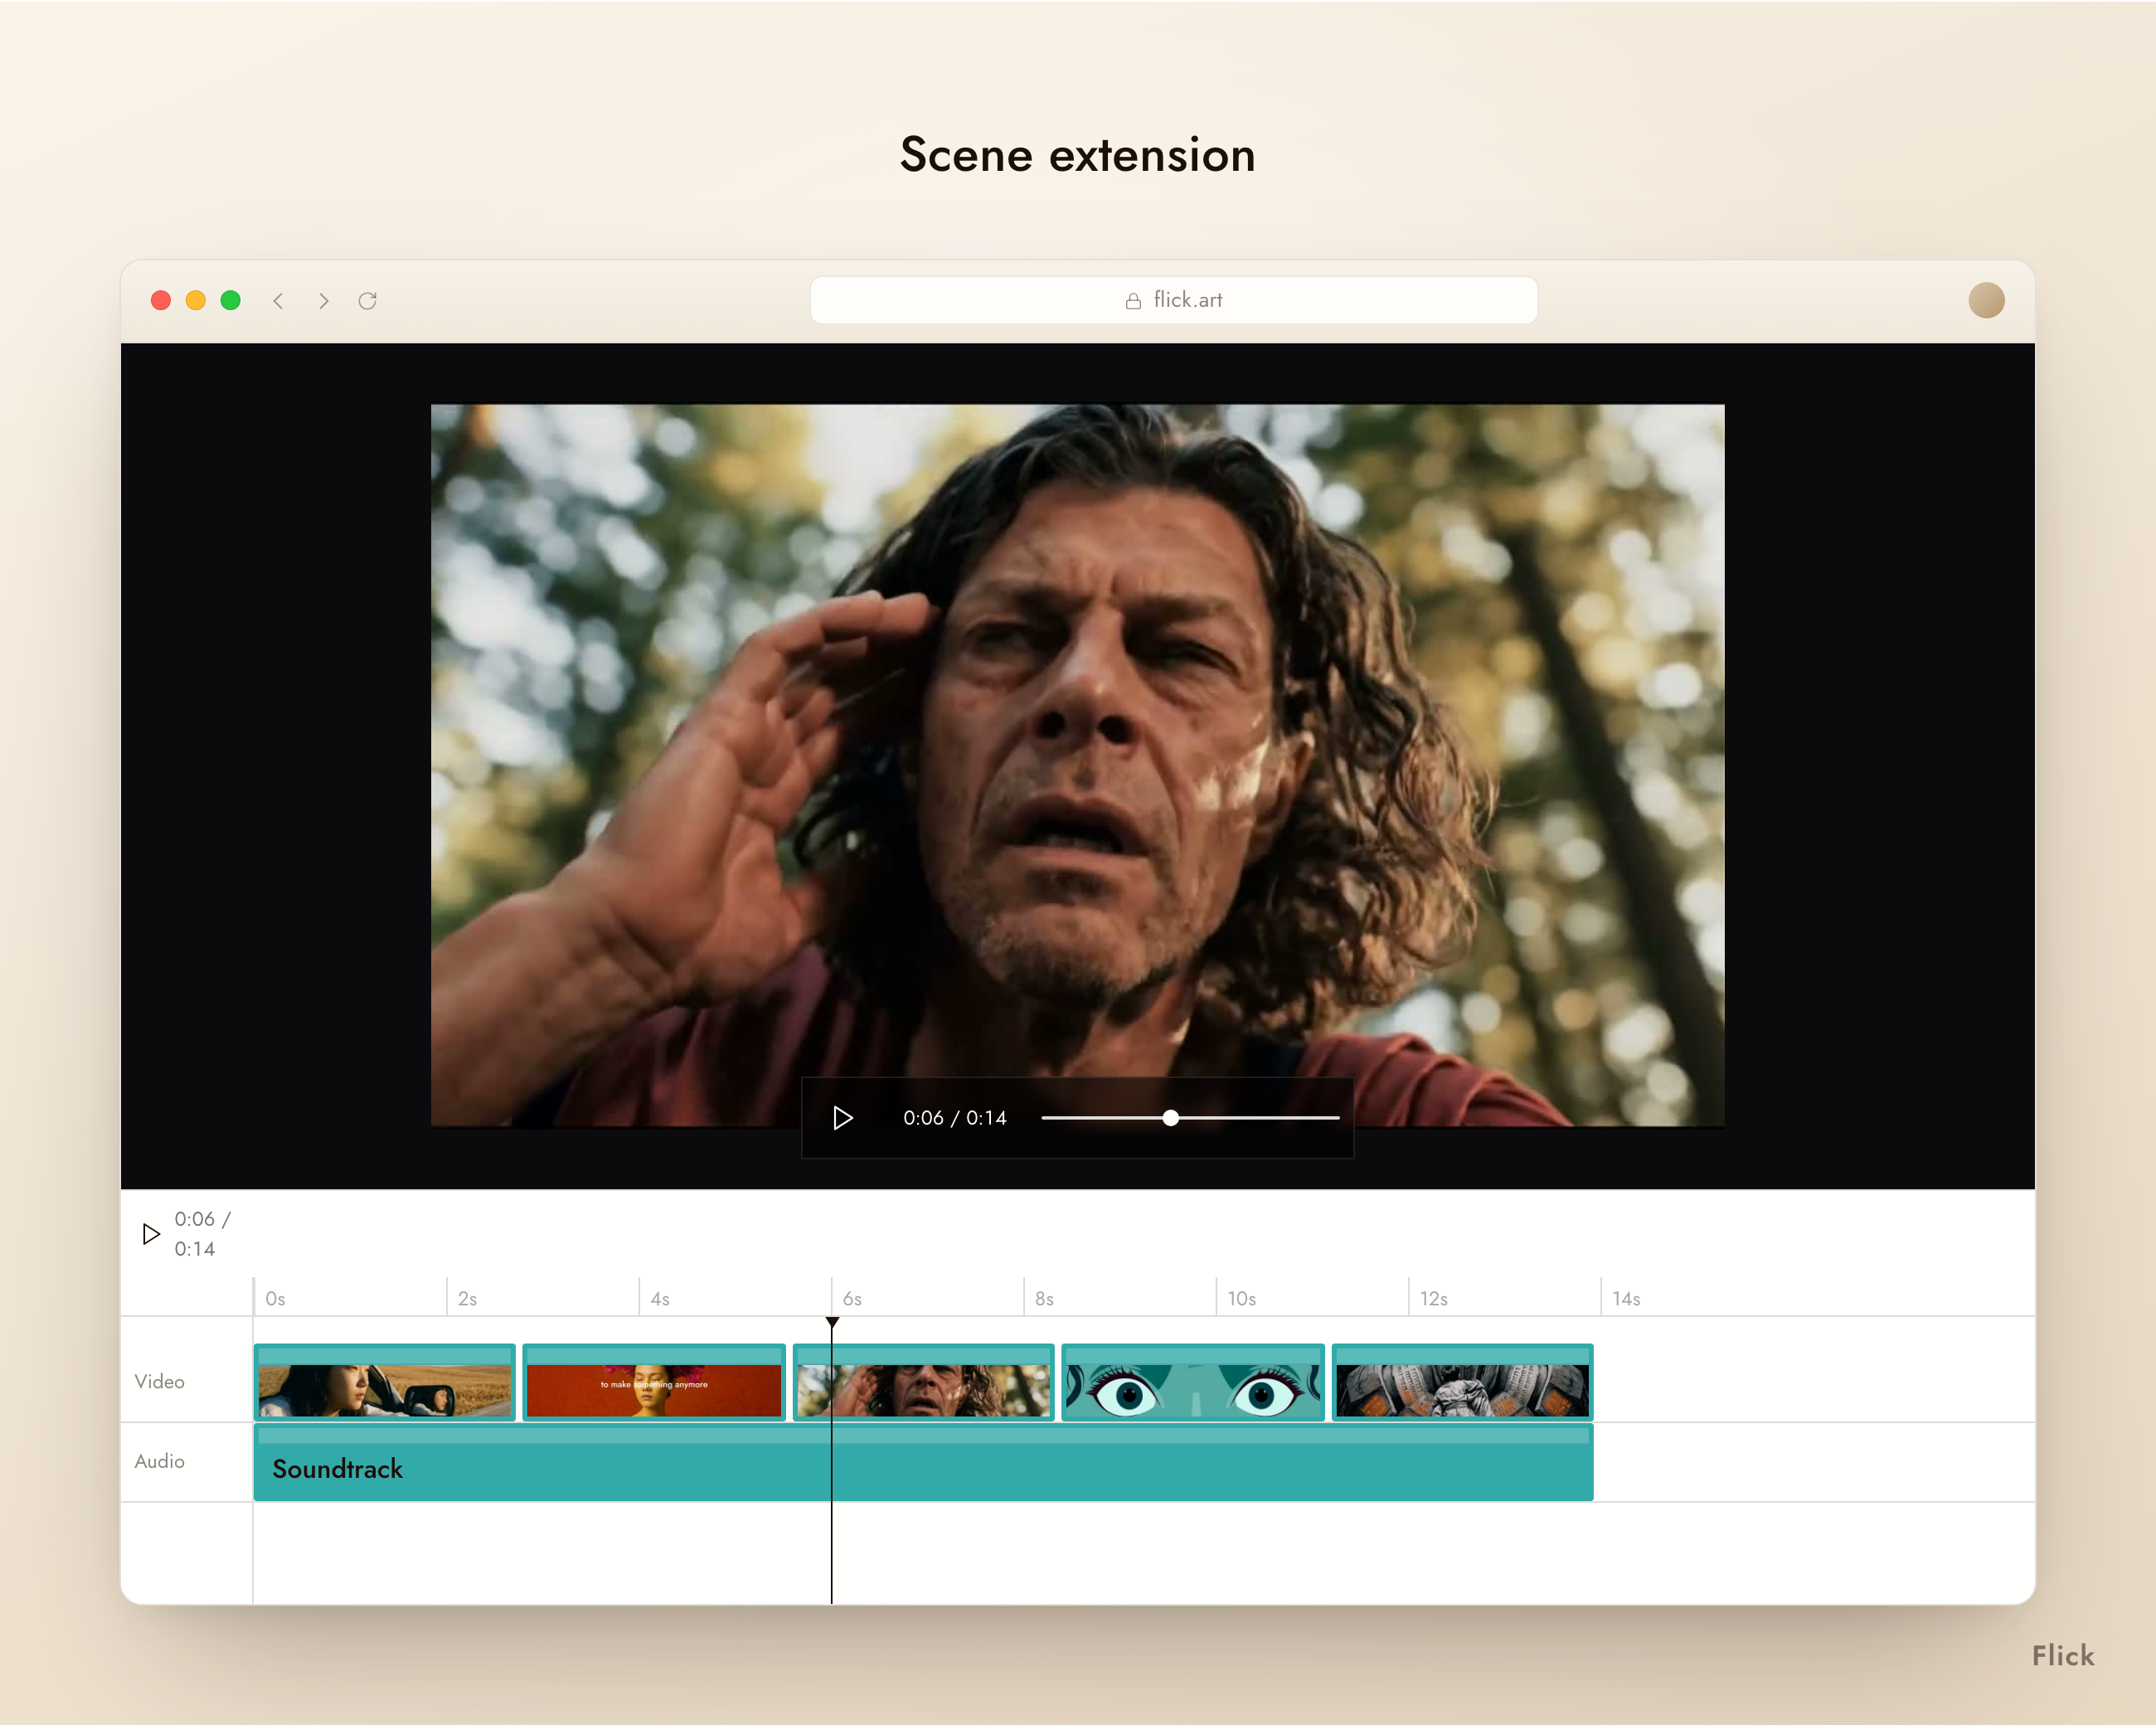Reload the page with refresh icon
2156x1725 pixels.
[368, 300]
